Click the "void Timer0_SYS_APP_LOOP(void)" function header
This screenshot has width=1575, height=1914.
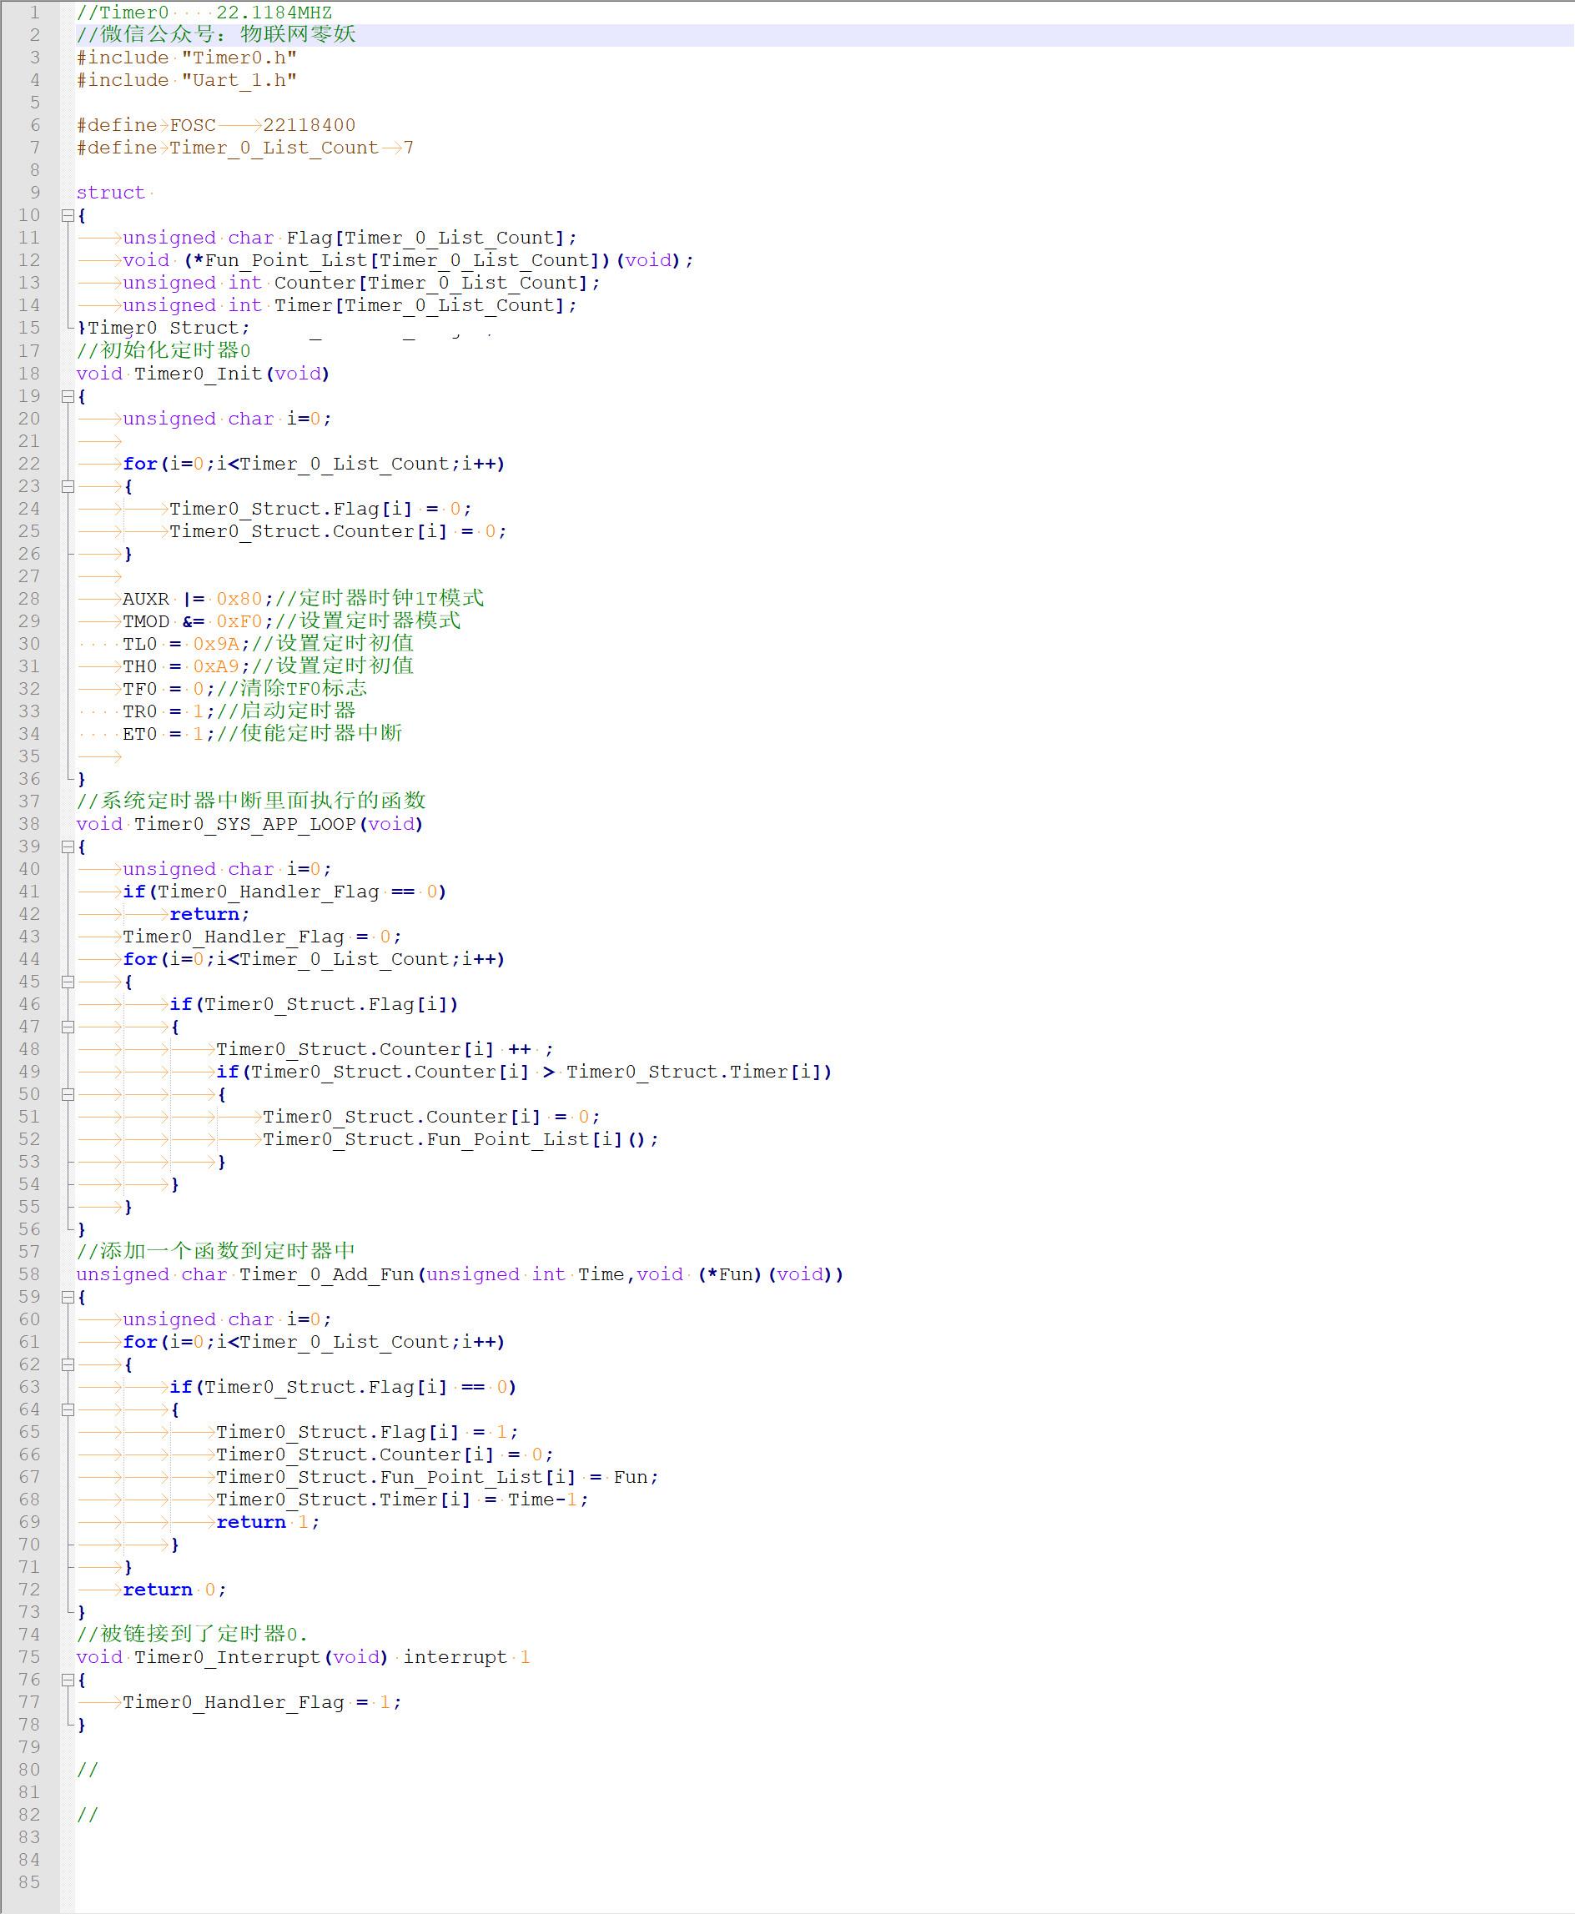point(249,824)
